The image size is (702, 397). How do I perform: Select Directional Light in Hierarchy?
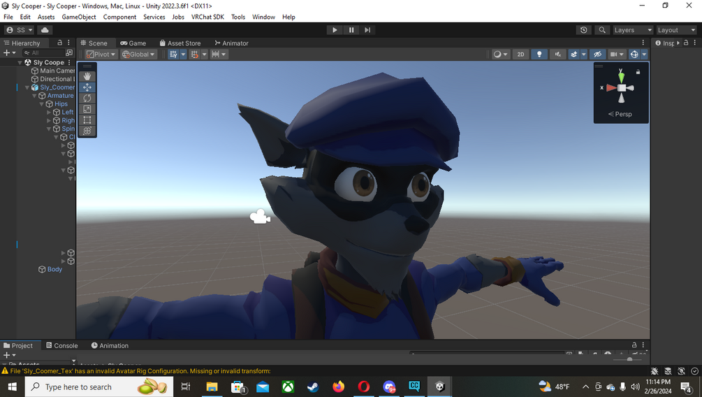click(x=53, y=79)
